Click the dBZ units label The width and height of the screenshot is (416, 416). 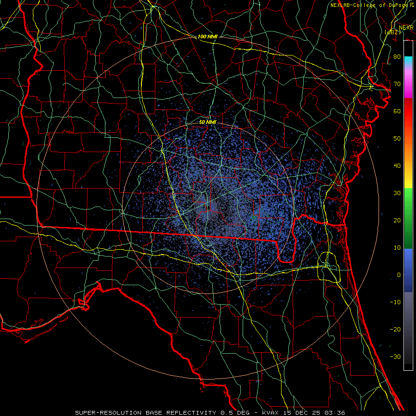(392, 32)
